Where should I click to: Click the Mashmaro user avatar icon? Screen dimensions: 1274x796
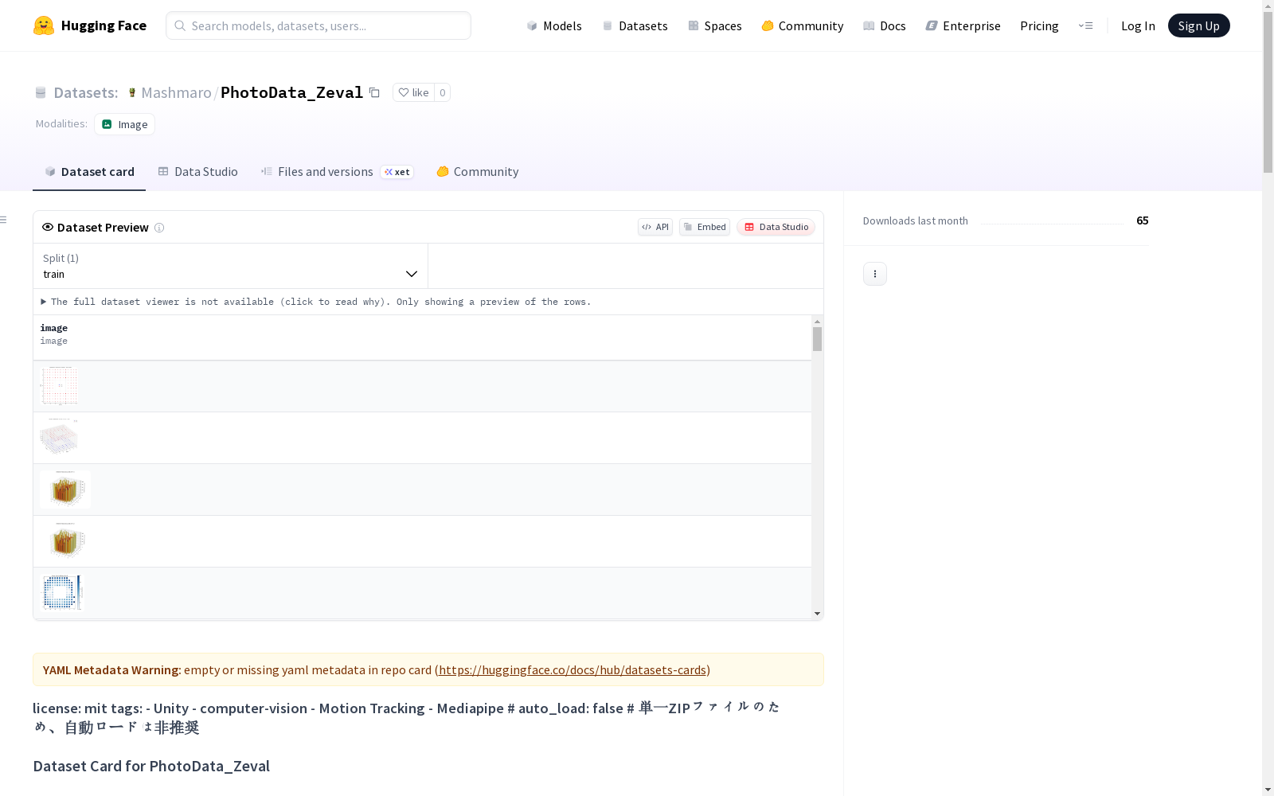coord(132,93)
